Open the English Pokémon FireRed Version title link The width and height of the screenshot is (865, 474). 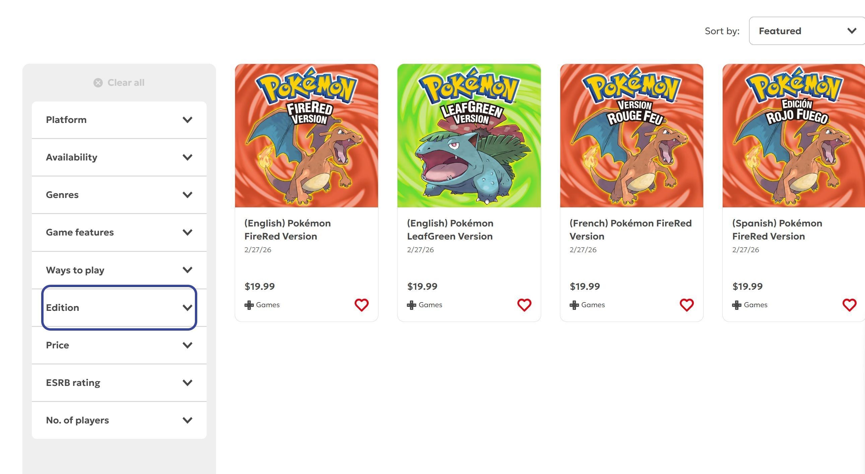point(287,230)
